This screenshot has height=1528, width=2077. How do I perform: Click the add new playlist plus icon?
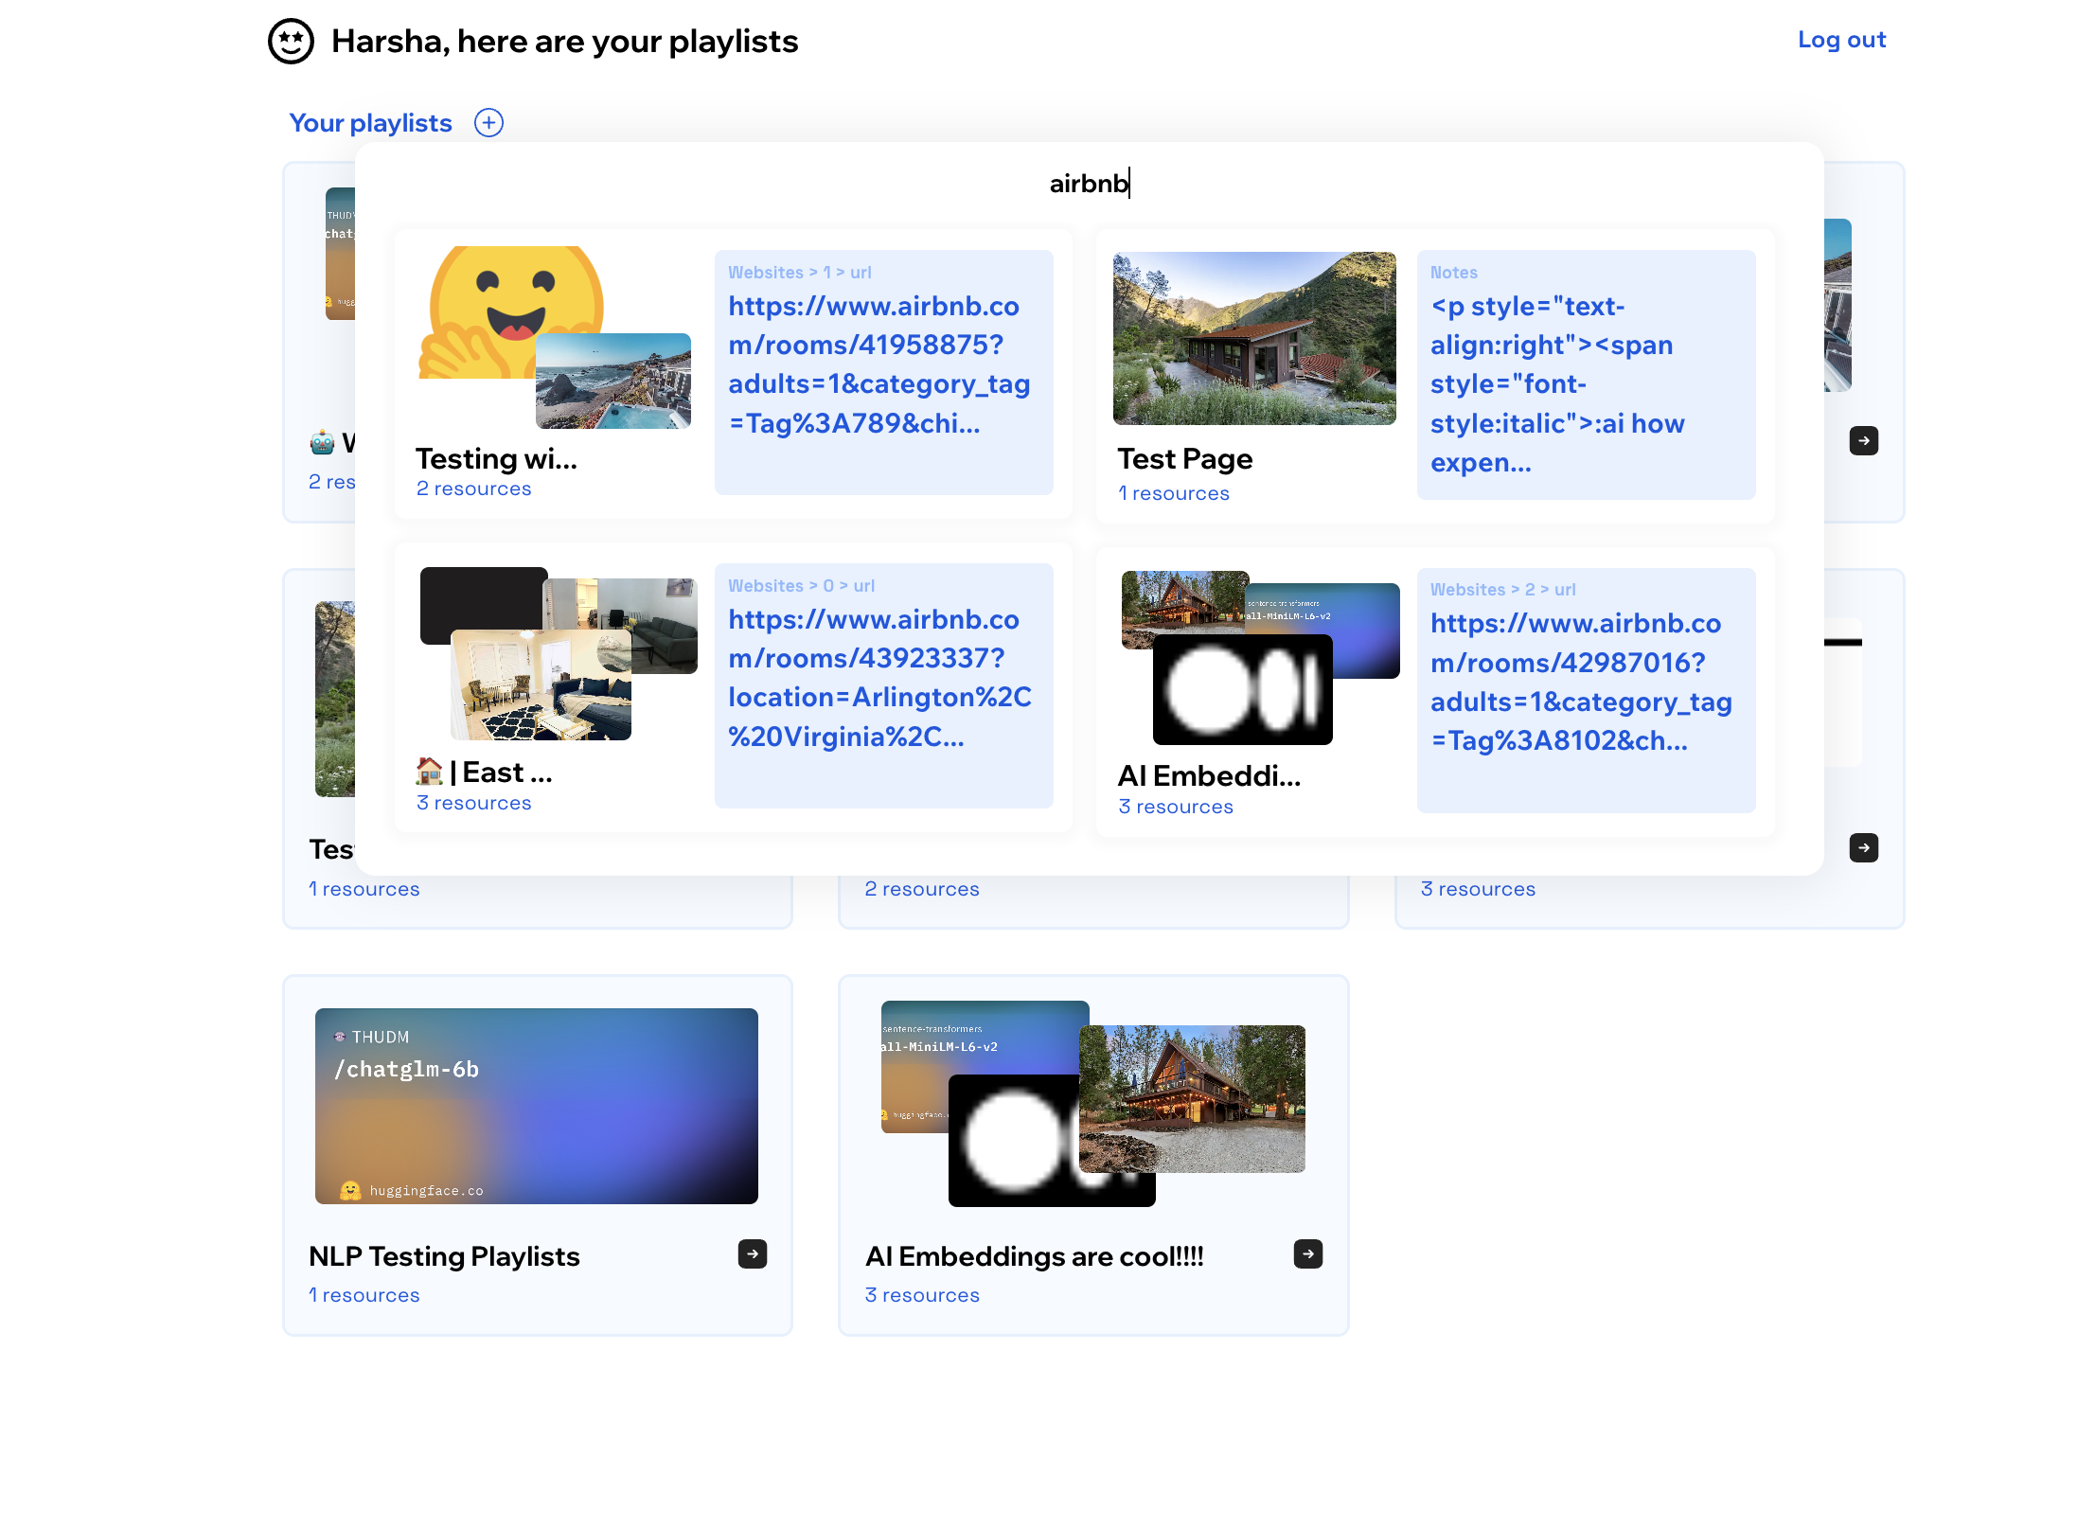click(488, 123)
